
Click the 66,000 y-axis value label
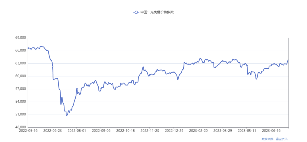[20, 51]
